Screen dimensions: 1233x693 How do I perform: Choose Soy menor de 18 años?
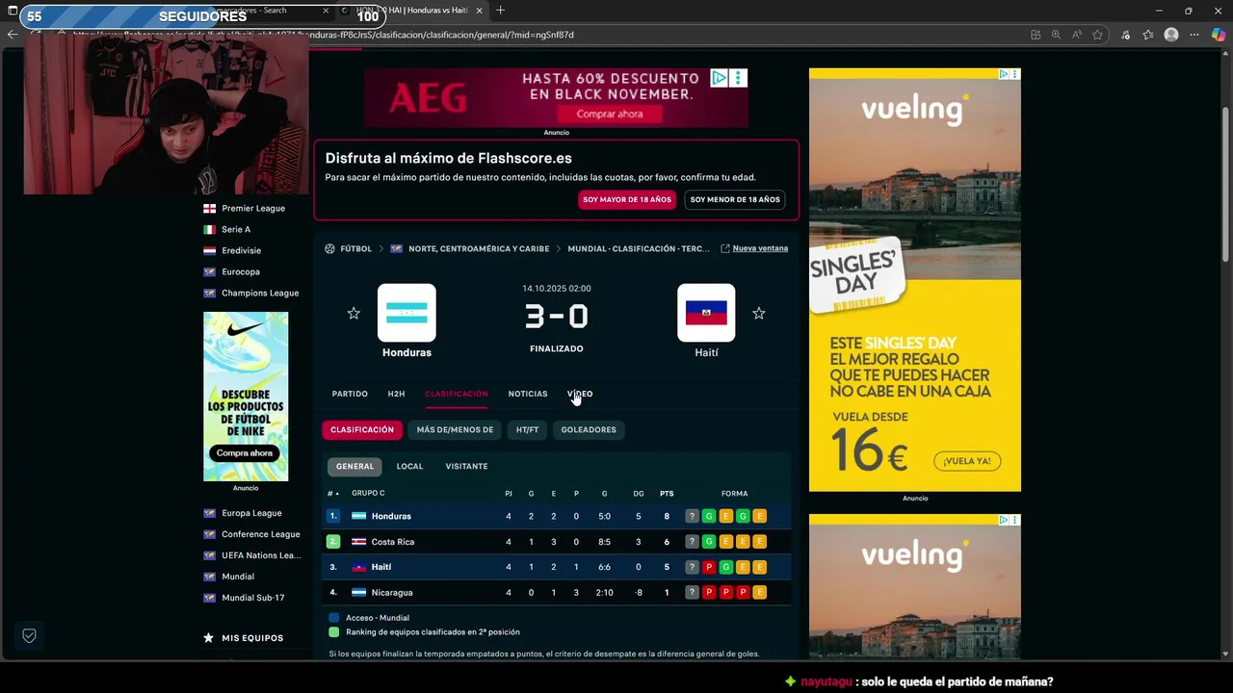point(735,199)
